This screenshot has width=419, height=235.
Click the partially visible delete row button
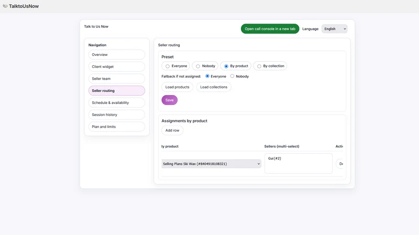pos(339,163)
